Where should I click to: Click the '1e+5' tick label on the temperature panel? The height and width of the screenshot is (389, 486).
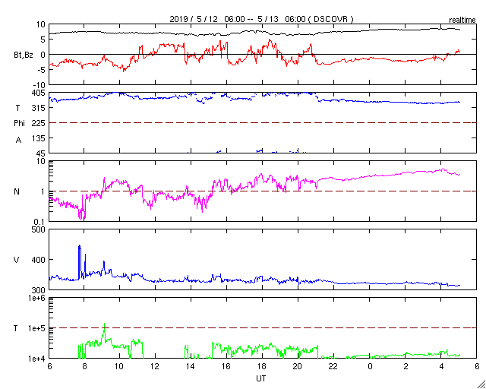coord(38,328)
